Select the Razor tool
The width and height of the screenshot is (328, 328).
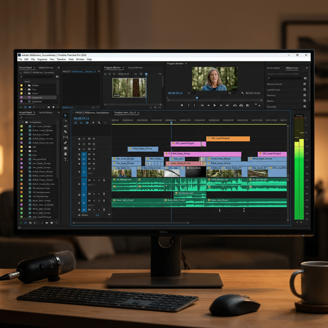click(65, 132)
